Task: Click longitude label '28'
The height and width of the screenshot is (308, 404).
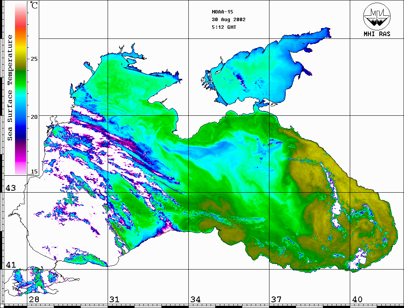Action: click(x=34, y=300)
